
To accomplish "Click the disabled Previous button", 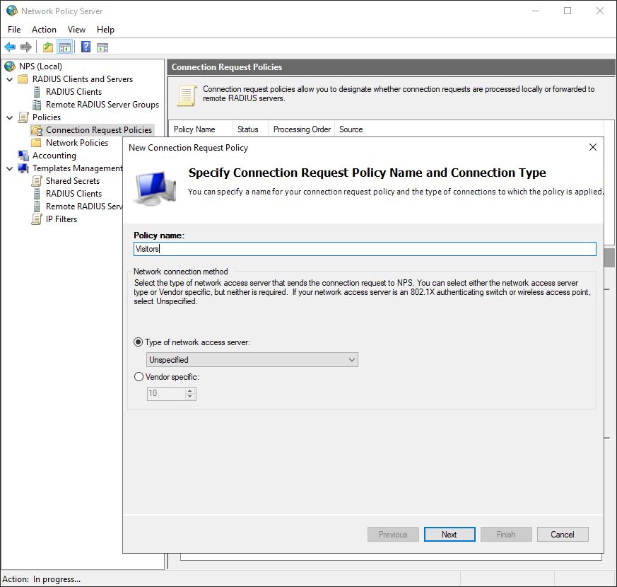I will pyautogui.click(x=393, y=534).
